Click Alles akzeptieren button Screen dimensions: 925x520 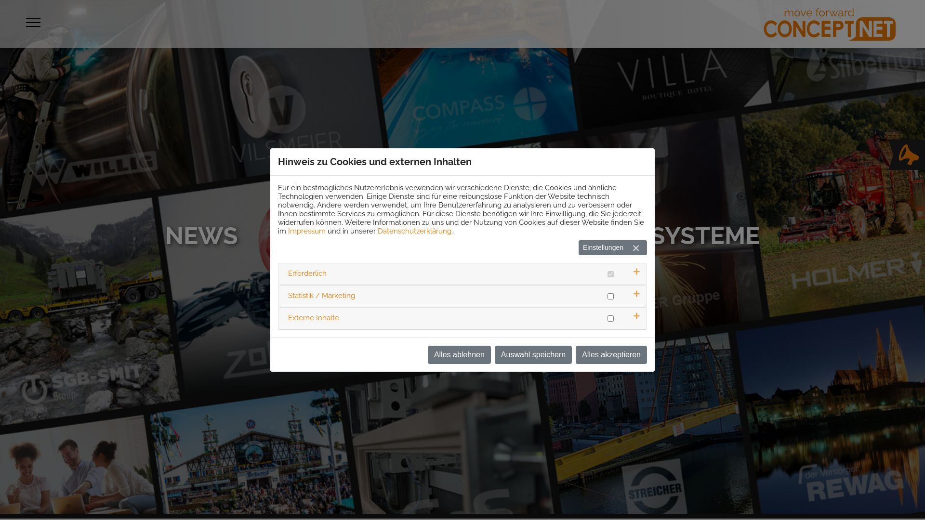pyautogui.click(x=611, y=355)
